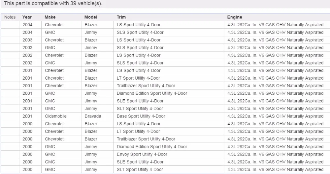Click 2003 GMC Jimmy year cell

[x=28, y=48]
